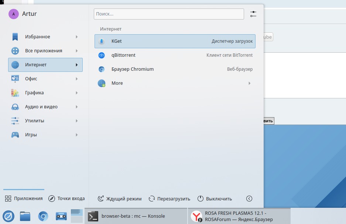The width and height of the screenshot is (346, 224).
Task: Launch qBittorrent client
Action: 175,55
